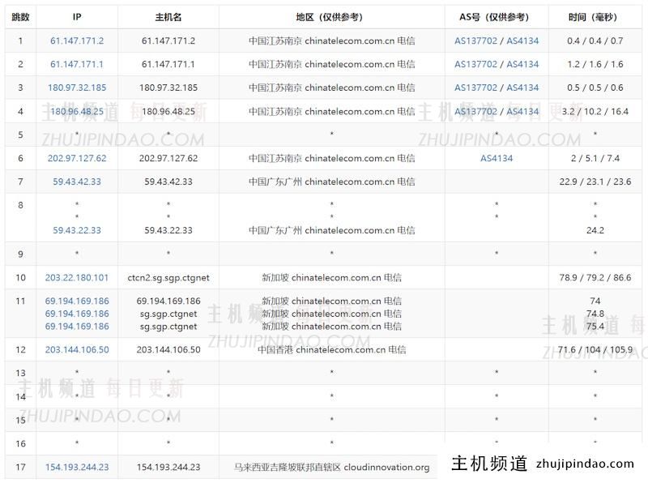Select hop 10 region 新加坡 chinatelecom.com.cn 电信
The width and height of the screenshot is (648, 483).
click(331, 277)
